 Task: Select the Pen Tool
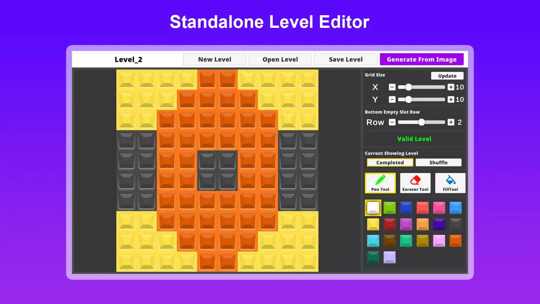click(x=380, y=183)
